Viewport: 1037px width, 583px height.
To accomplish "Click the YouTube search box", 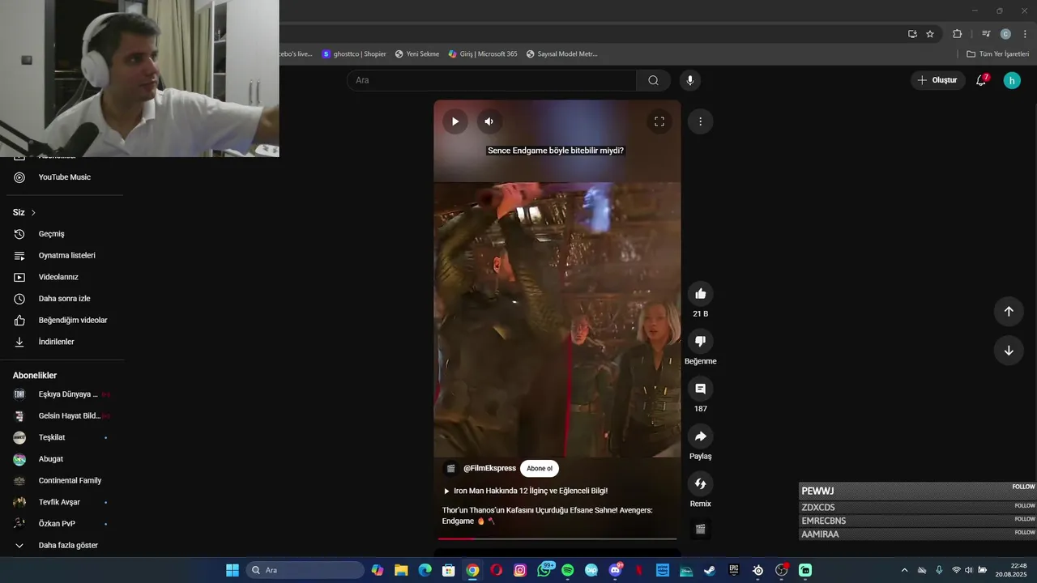I will tap(492, 80).
